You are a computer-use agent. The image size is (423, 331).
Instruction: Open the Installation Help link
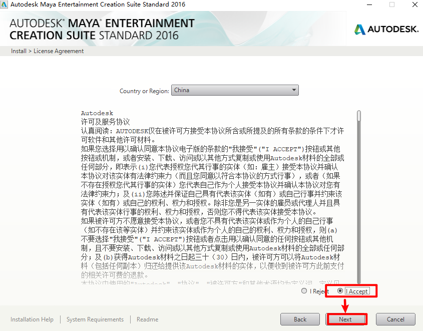(x=32, y=319)
